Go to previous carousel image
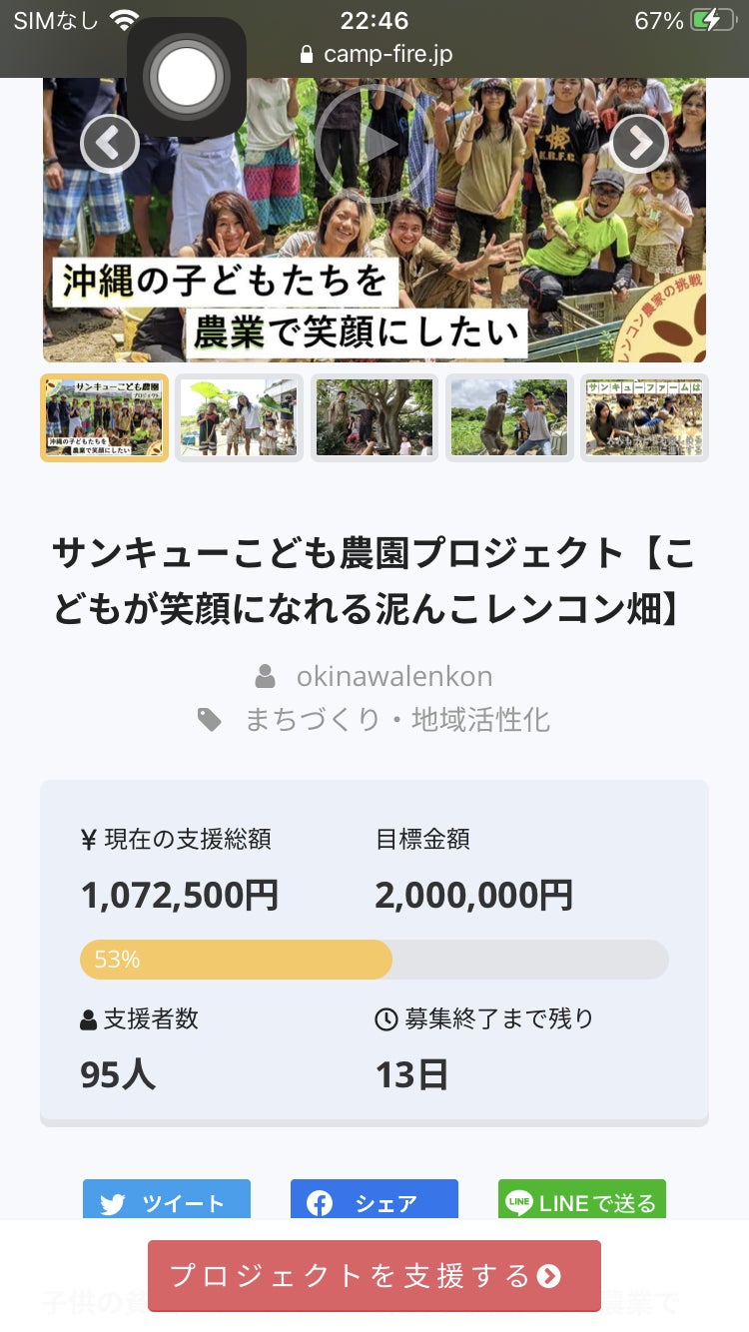Viewport: 749px width, 1332px height. coord(109,144)
